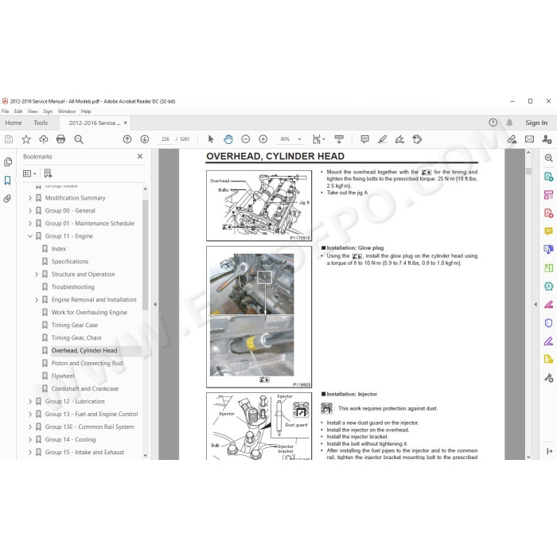Image resolution: width=557 pixels, height=557 pixels.
Task: Expand Structure and Operation bookmark
Action: [37, 275]
